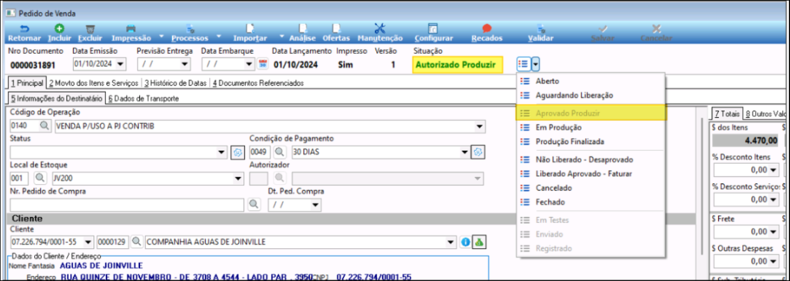Switch to Histórico de Datas tab
Viewport: 790px width, 281px height.
(x=176, y=83)
